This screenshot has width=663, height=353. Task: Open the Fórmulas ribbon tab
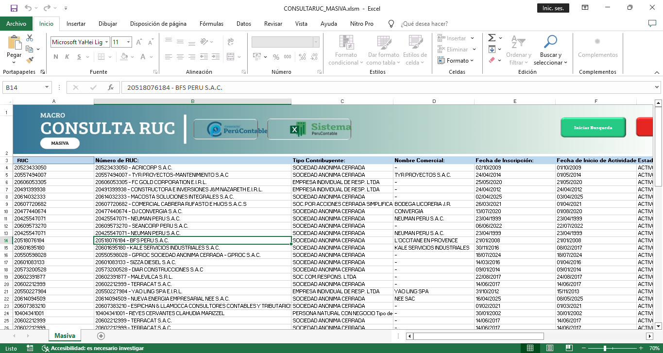coord(211,24)
